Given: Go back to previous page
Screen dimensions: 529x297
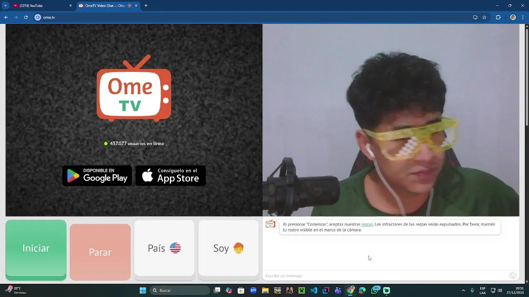Looking at the screenshot, I should click(6, 17).
